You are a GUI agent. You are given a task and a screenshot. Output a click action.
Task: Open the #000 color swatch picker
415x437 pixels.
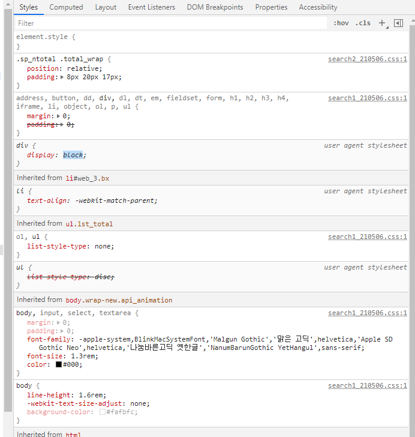[x=59, y=364]
